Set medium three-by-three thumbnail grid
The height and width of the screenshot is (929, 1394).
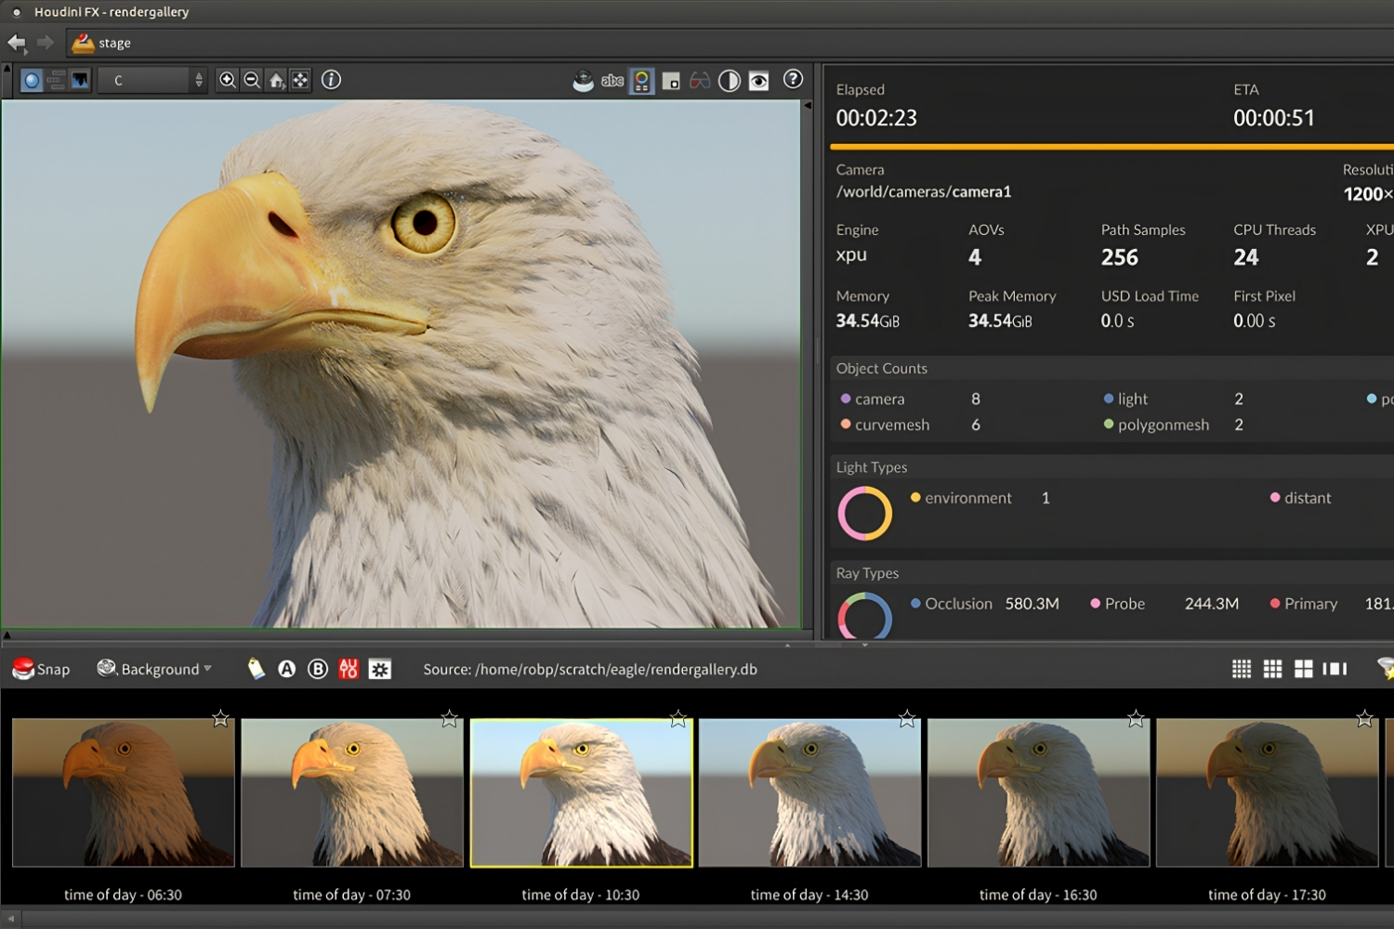1272,669
